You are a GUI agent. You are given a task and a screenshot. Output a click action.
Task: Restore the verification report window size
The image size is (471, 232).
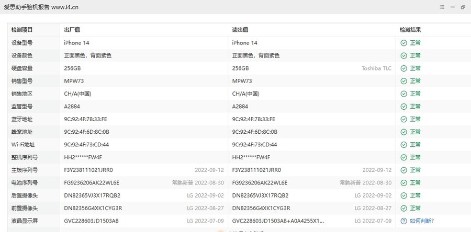(463, 7)
